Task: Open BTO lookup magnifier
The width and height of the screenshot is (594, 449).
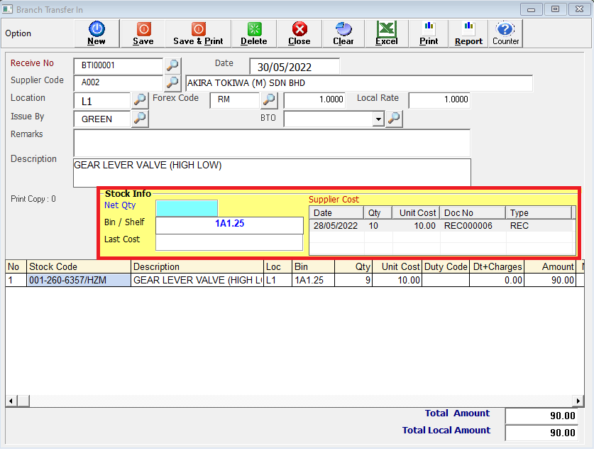Action: pos(394,119)
